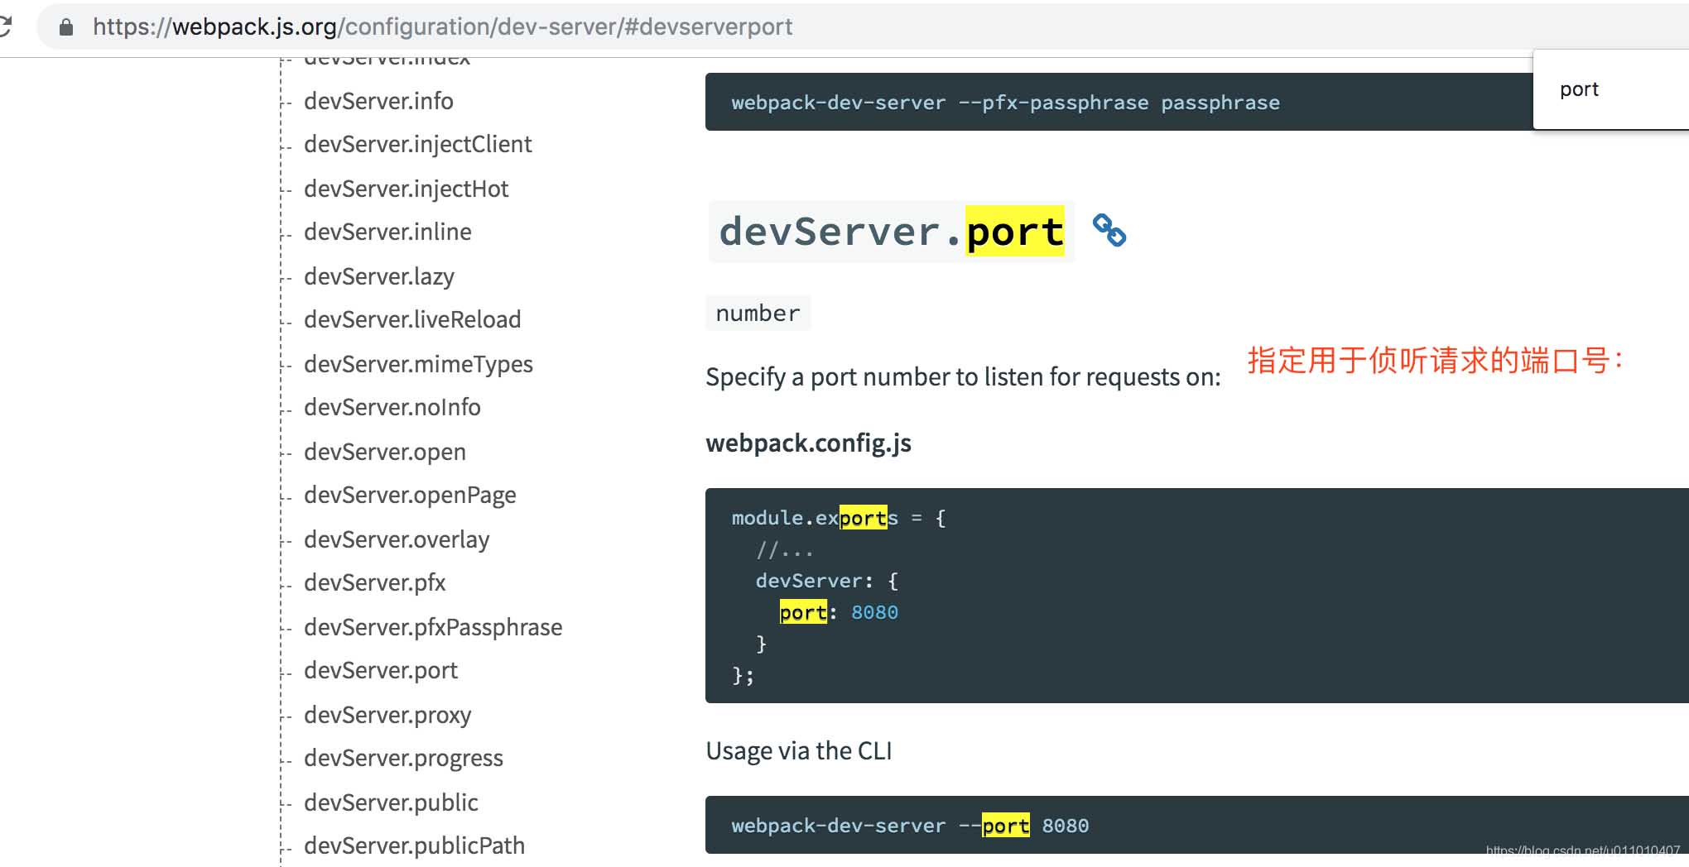Click 'Specify a port number to listen' sentence
1689x867 pixels.
[x=963, y=377]
